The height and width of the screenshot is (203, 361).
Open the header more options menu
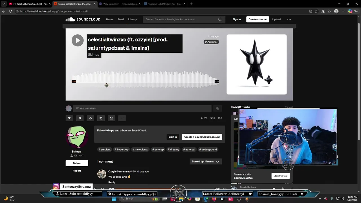tap(289, 19)
